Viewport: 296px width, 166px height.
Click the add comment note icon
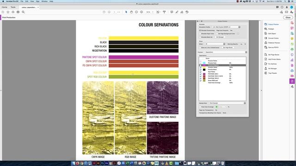click(172, 12)
